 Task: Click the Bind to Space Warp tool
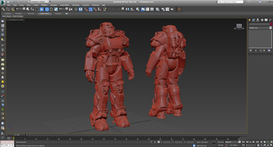tap(12, 9)
